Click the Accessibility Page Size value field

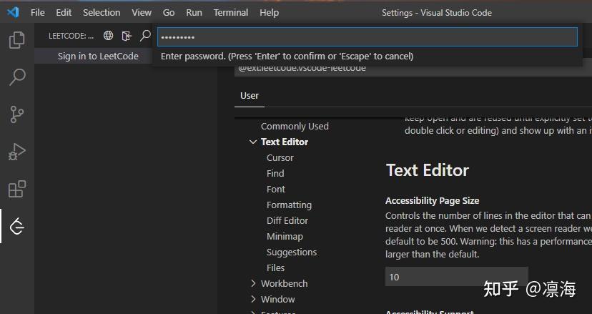[456, 277]
